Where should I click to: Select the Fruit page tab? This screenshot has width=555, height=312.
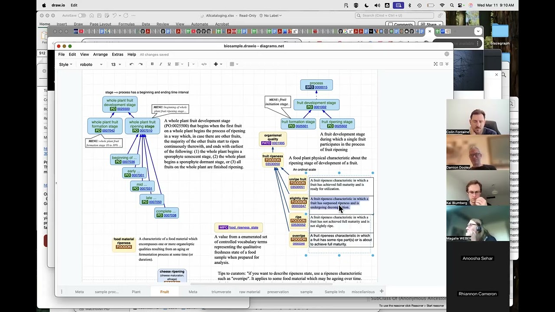(164, 292)
